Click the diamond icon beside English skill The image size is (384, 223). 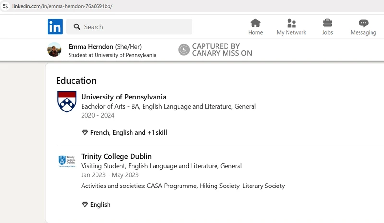(x=85, y=205)
